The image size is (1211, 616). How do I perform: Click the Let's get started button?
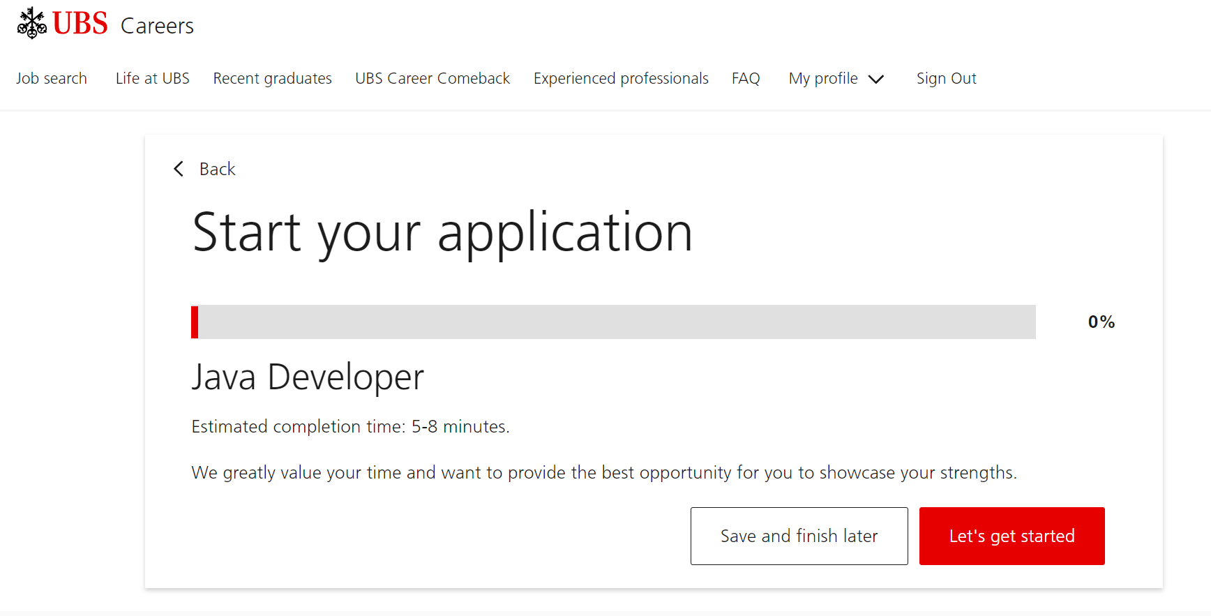tap(1012, 536)
